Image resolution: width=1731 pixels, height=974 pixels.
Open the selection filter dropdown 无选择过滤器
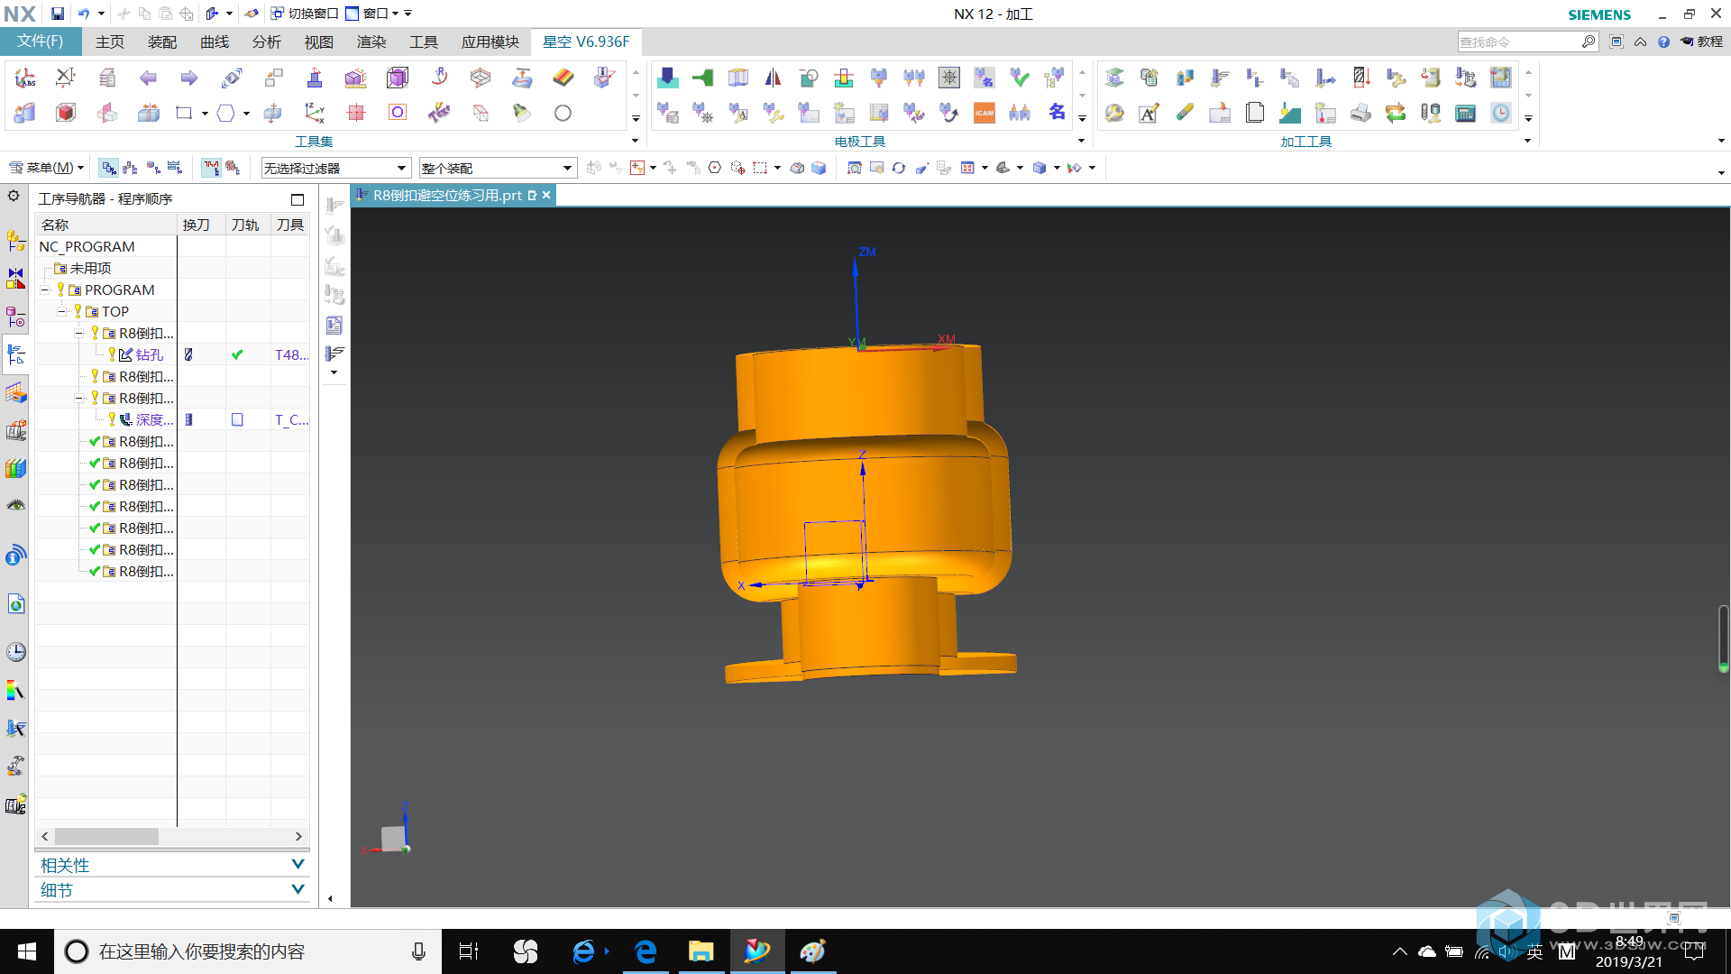pyautogui.click(x=335, y=169)
